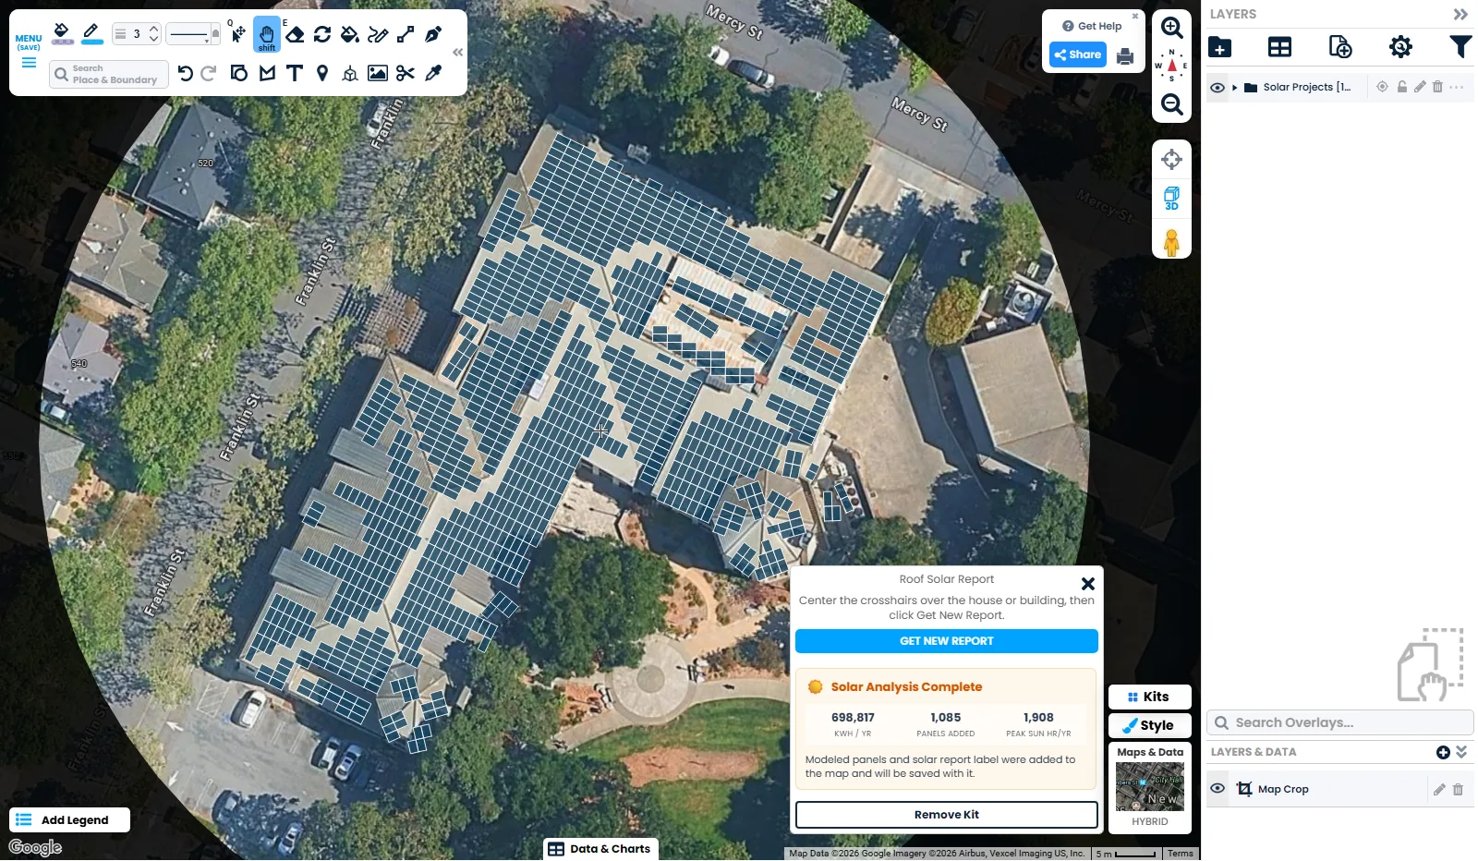The height and width of the screenshot is (861, 1478).
Task: Add a new layer folder
Action: pyautogui.click(x=1219, y=47)
